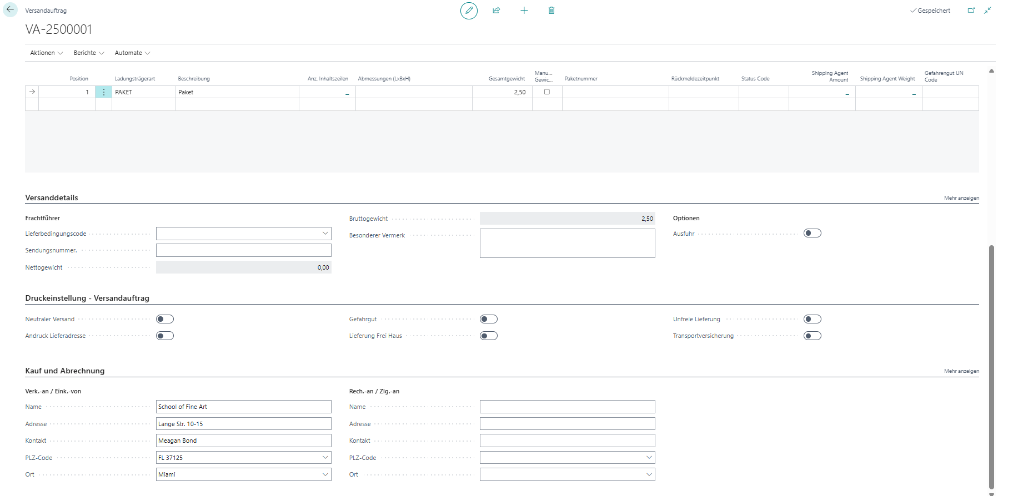Click the trash delete icon
Image resolution: width=1023 pixels, height=496 pixels.
coord(551,11)
